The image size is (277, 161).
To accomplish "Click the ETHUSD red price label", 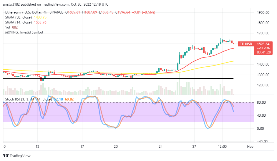I will pyautogui.click(x=246, y=44).
